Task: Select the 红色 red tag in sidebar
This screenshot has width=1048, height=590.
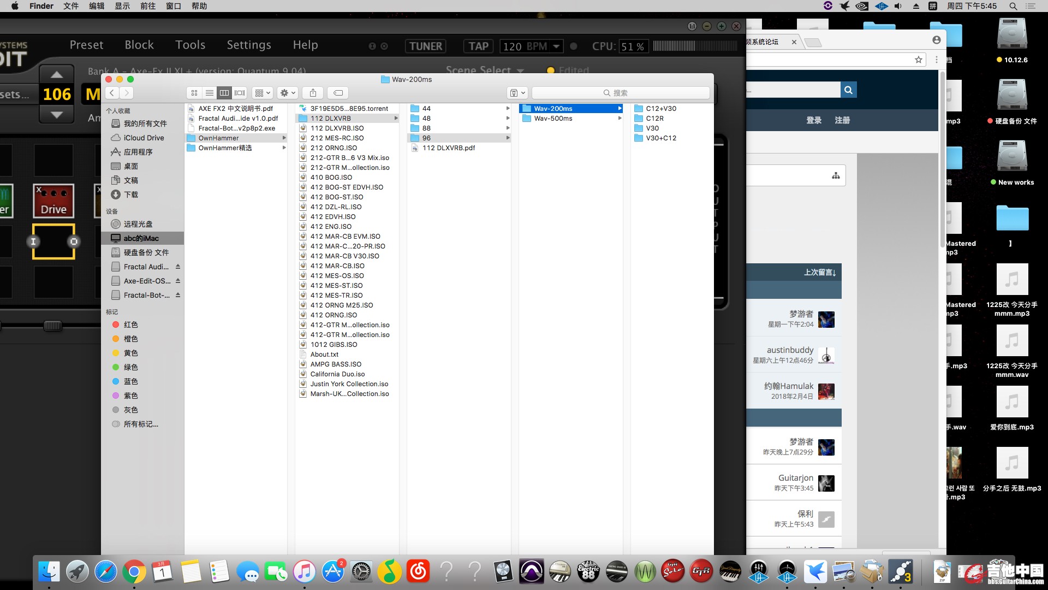Action: pos(130,324)
